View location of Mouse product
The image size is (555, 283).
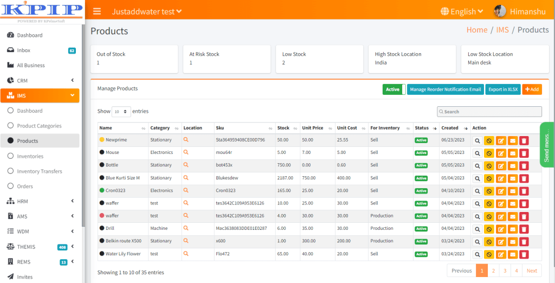[x=186, y=152]
